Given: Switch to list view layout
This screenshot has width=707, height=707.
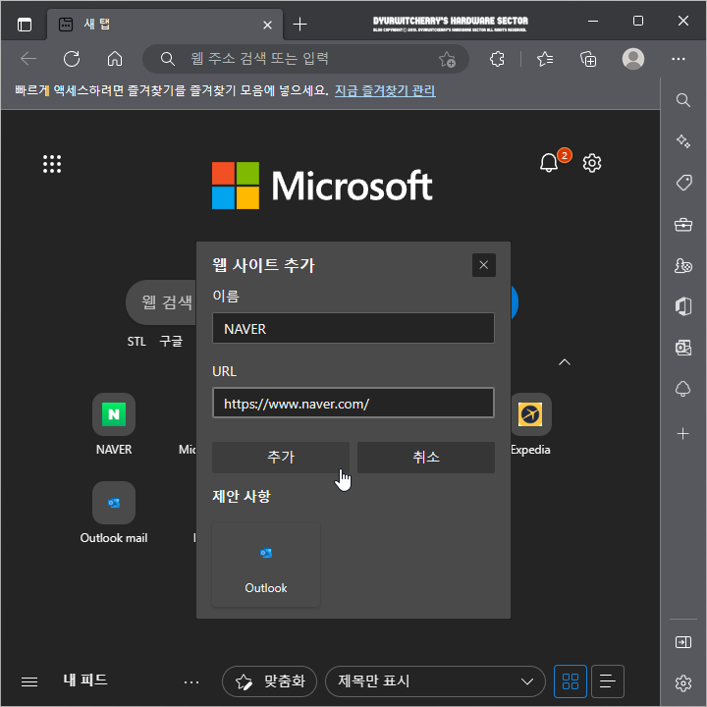Looking at the screenshot, I should [x=608, y=681].
